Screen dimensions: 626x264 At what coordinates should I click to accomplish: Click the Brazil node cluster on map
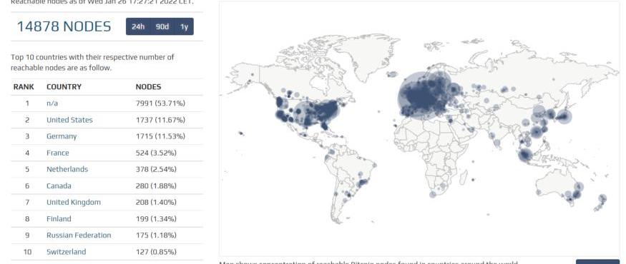363,183
